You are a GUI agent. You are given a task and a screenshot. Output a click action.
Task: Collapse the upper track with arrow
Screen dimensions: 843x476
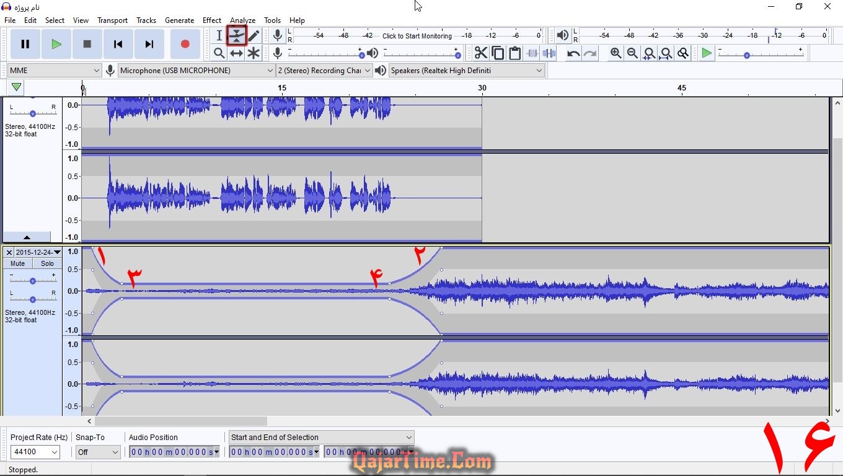pos(27,237)
